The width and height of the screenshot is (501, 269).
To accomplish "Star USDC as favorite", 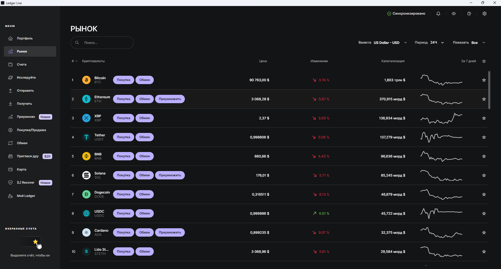I will tap(484, 213).
